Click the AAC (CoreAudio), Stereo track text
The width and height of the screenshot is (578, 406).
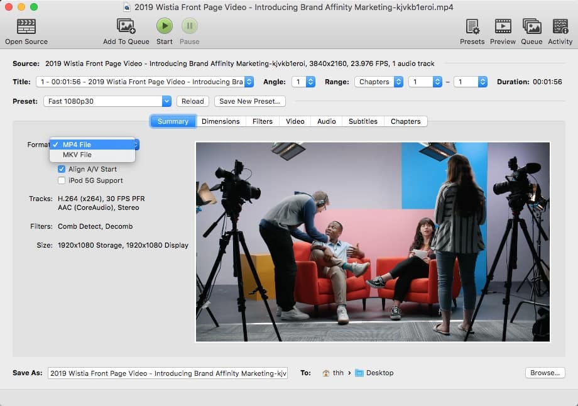click(99, 207)
